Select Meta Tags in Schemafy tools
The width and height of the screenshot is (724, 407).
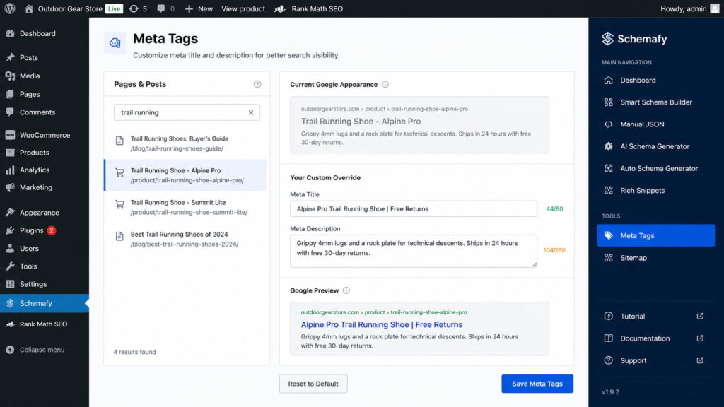click(x=655, y=235)
